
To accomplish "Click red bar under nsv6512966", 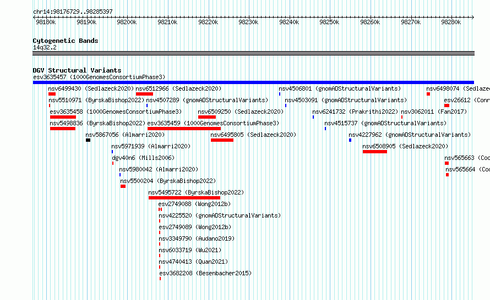I will [x=144, y=94].
